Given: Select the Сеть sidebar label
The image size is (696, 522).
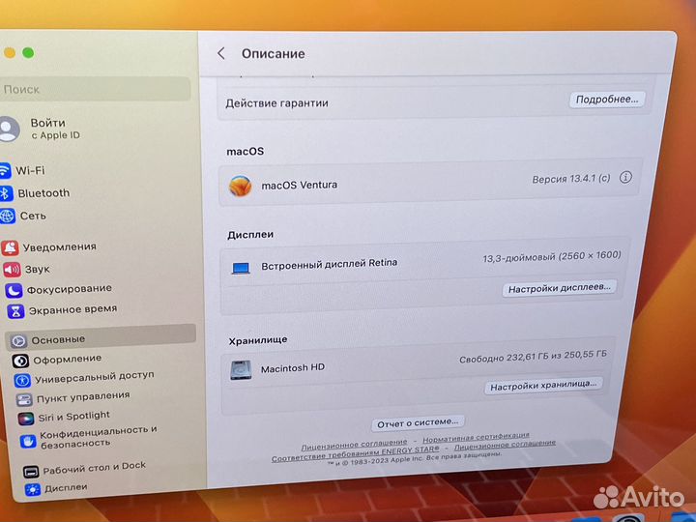Looking at the screenshot, I should 33,216.
